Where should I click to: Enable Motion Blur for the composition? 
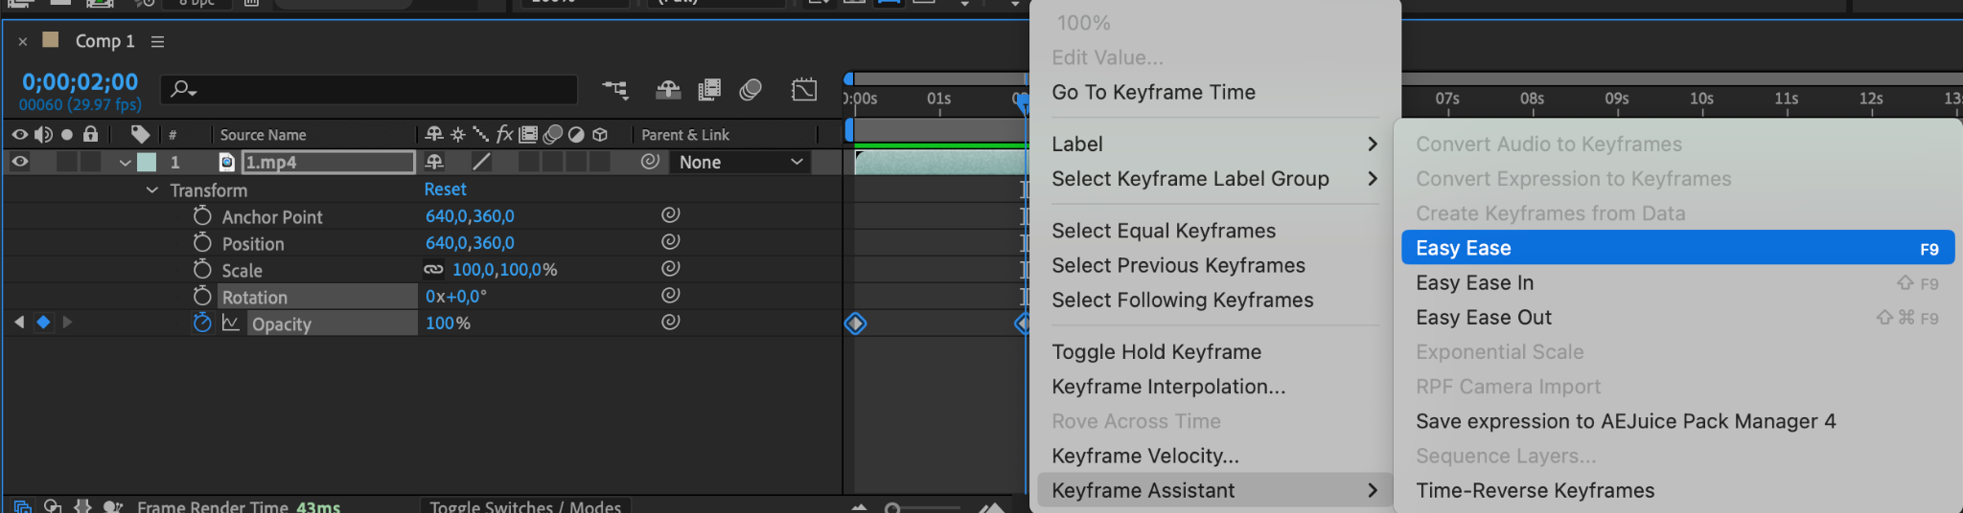[x=751, y=90]
